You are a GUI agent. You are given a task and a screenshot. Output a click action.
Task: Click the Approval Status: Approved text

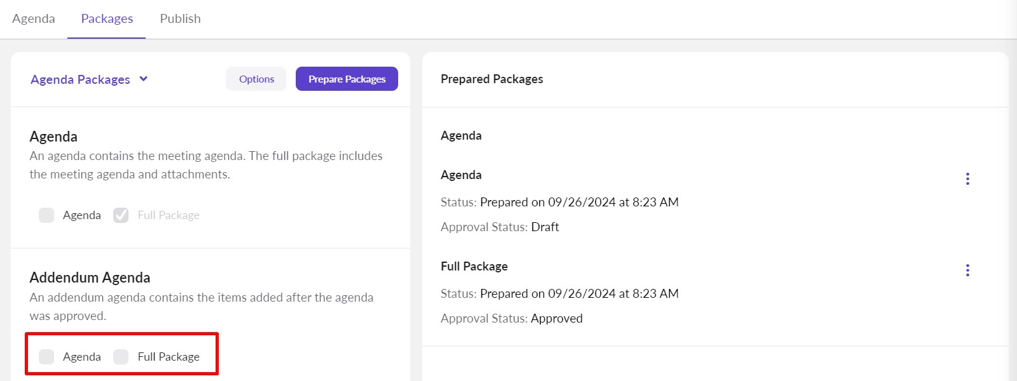[511, 319]
